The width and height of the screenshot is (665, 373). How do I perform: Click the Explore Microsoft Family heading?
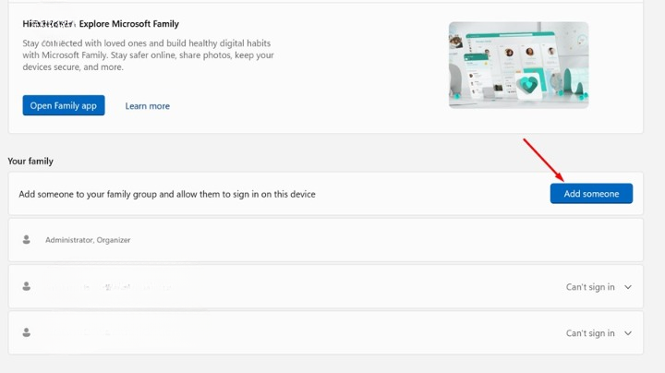point(129,24)
